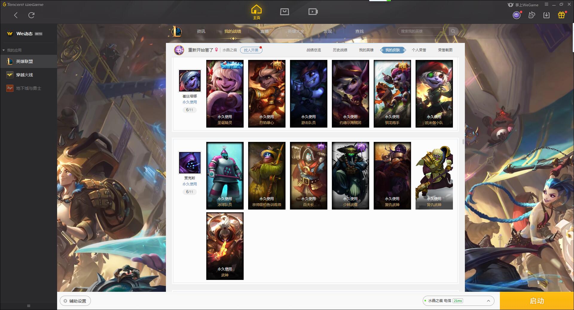Viewport: 574px width, 310px height.
Task: Refresh the page with reload icon
Action: pyautogui.click(x=31, y=15)
